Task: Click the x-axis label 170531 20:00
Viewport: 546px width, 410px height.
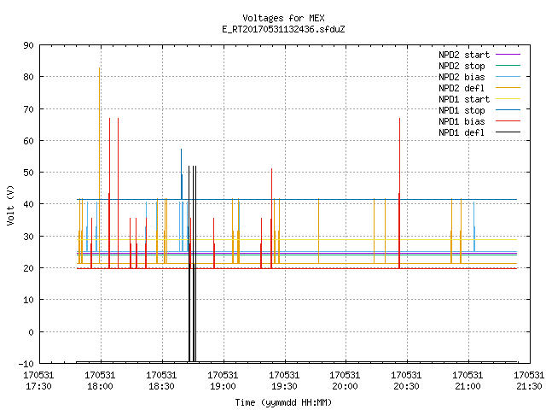Action: pyautogui.click(x=345, y=381)
